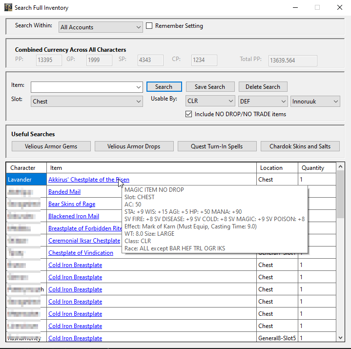Click the Delete Search button
Screen dimensions: 351x349
[263, 87]
